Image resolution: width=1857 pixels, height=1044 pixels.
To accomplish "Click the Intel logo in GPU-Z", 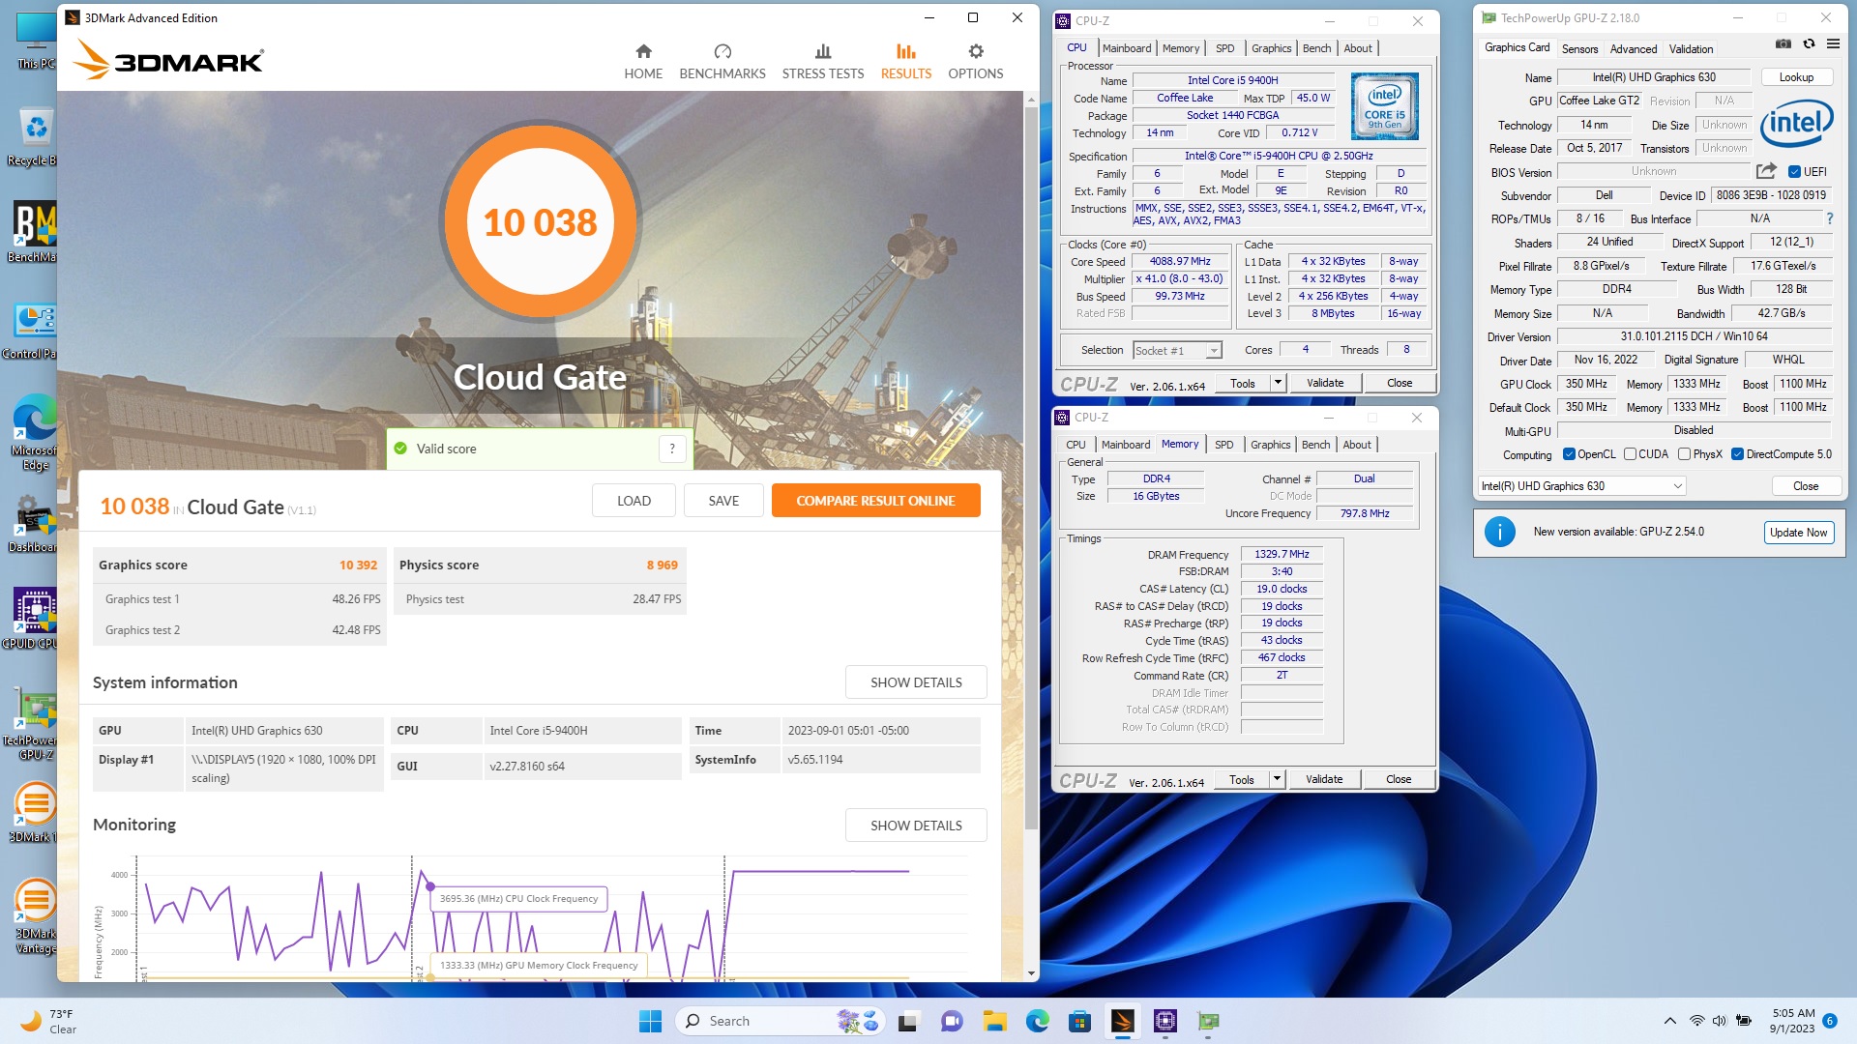I will point(1797,123).
